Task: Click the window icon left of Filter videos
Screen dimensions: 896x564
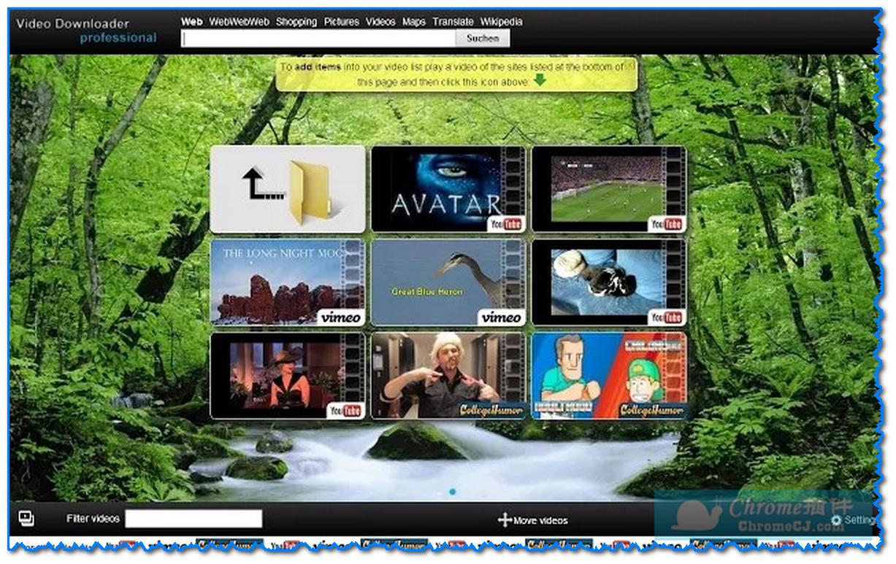Action: 26,518
